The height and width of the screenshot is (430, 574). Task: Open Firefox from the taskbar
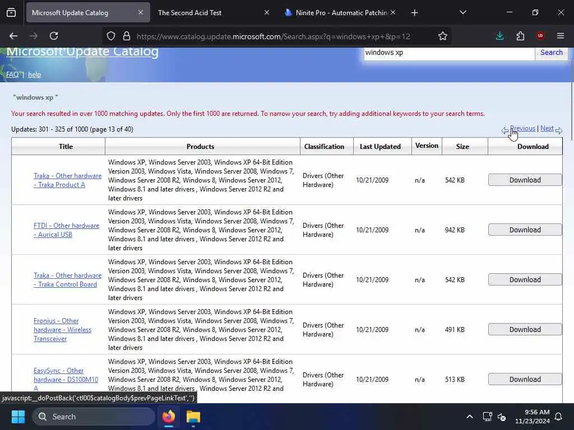click(169, 417)
